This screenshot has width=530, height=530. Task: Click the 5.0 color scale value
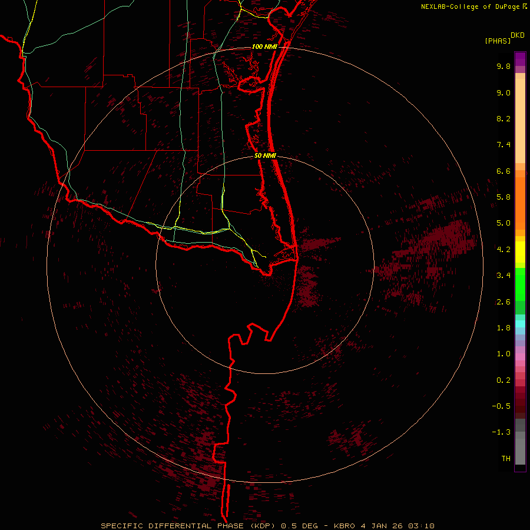(503, 223)
